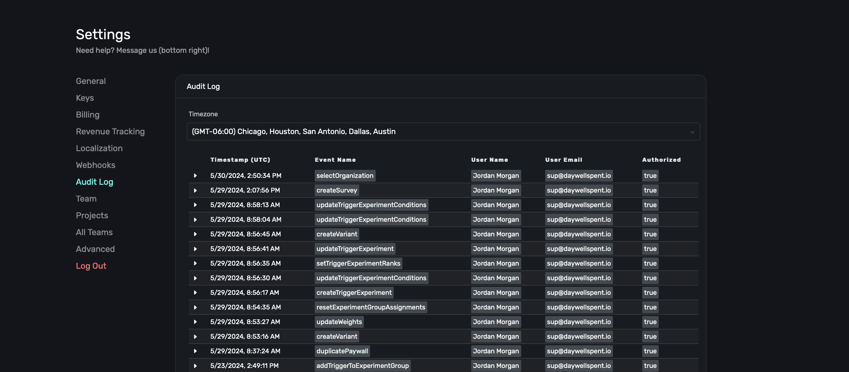Open Webhooks settings

[95, 165]
